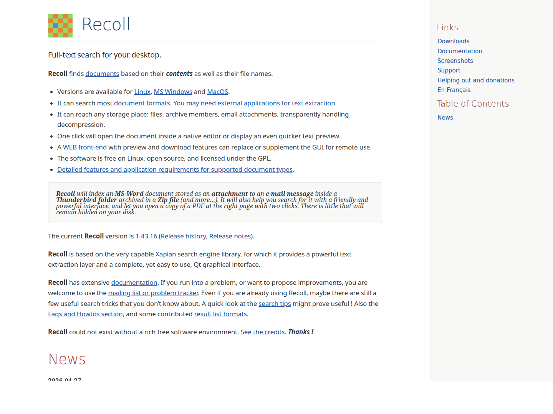Viewport: 553px width, 414px height.
Task: Click the Recoll checkered logo icon
Action: (60, 26)
